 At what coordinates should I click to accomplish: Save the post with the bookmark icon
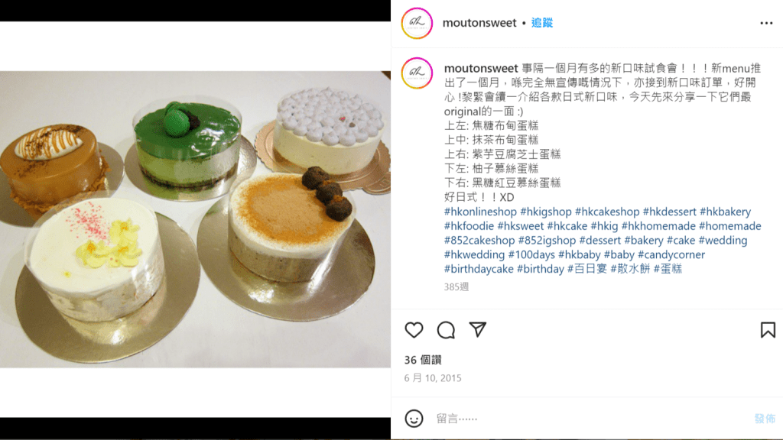(768, 330)
